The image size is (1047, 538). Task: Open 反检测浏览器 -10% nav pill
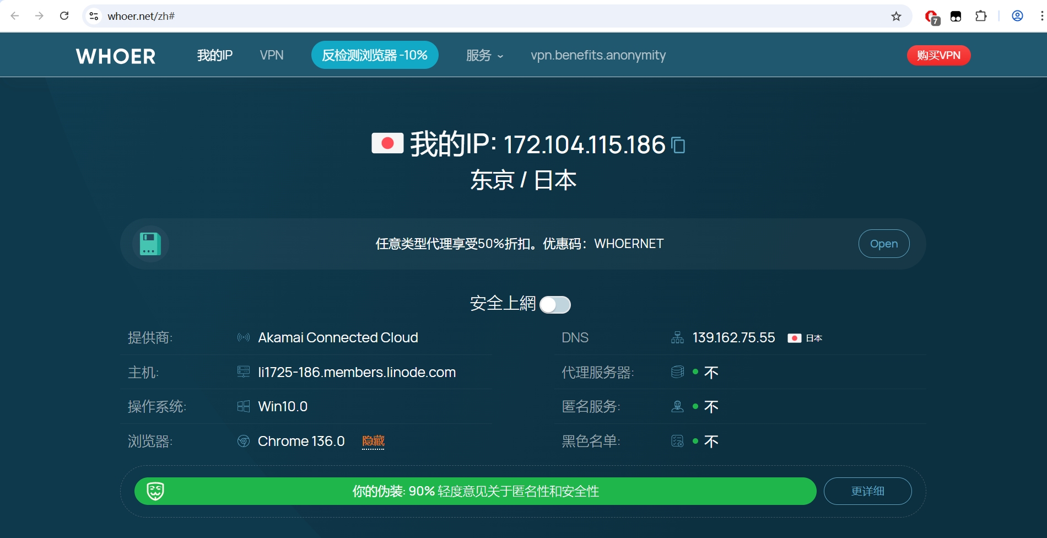click(x=375, y=55)
